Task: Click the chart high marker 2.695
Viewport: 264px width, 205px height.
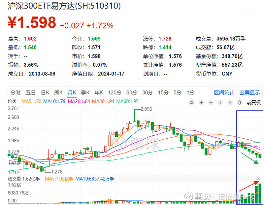Action: [146, 109]
